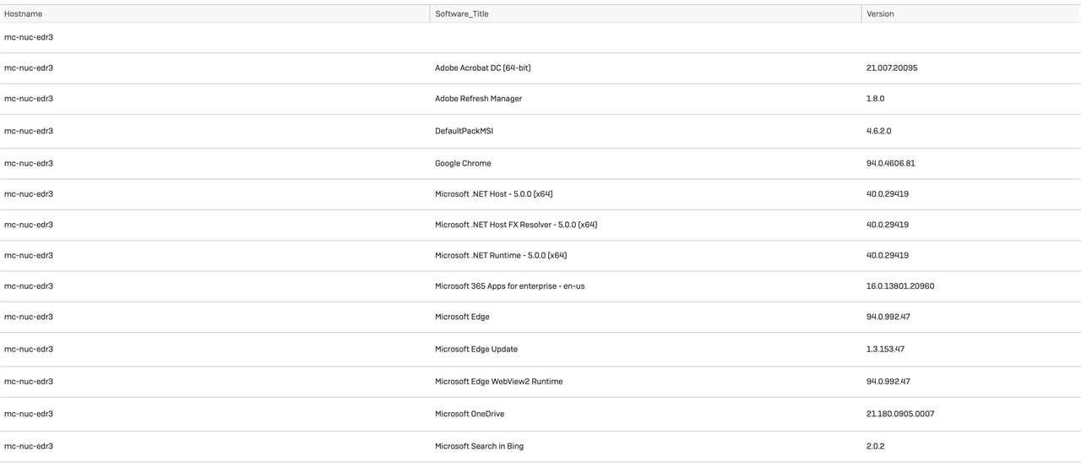Click version 16.0.13801.20960 cell
The width and height of the screenshot is (1081, 467).
coord(900,286)
